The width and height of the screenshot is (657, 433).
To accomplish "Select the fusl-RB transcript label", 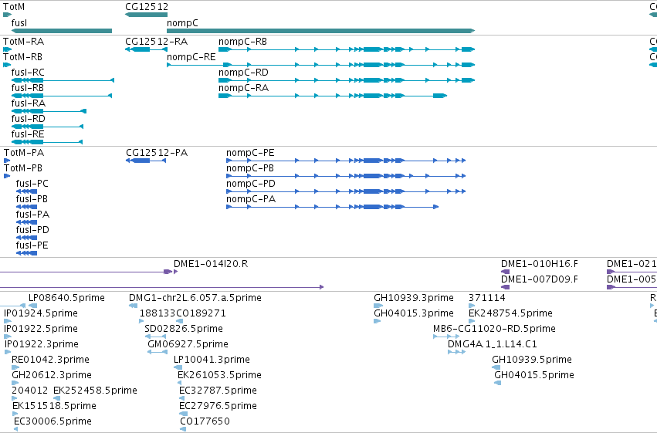I will point(28,88).
